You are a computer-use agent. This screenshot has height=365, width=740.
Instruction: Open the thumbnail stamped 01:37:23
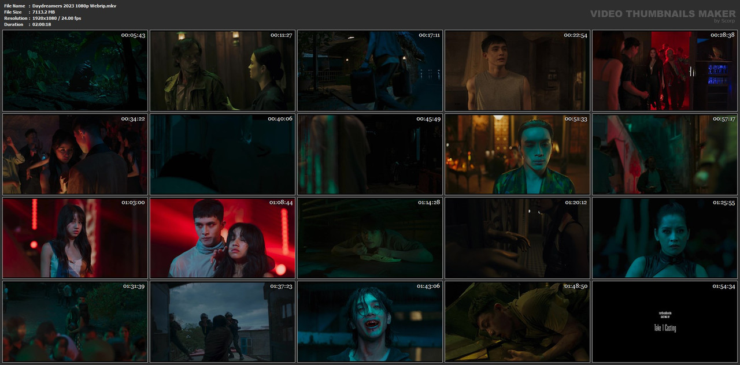pos(223,322)
